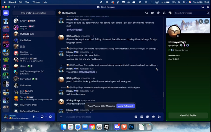Viewport: 211px width, 132px height.
Task: Open the Suco direct message
Action: click(x=34, y=98)
